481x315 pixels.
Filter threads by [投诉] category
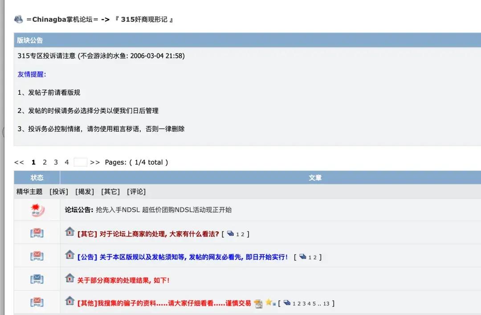click(59, 192)
